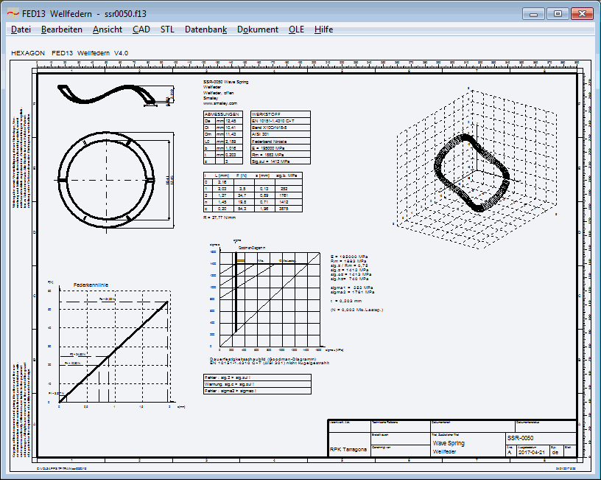Maximize the FED13 window

(x=558, y=13)
